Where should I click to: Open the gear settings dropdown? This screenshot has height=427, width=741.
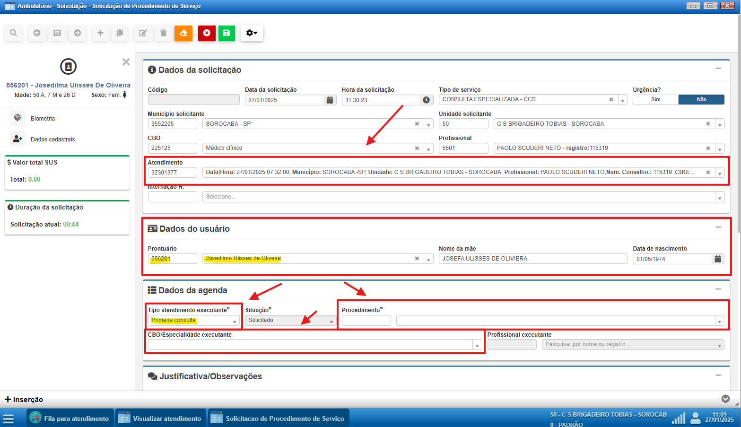252,33
